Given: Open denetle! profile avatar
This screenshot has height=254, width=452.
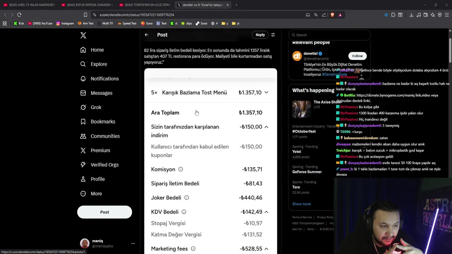Looking at the screenshot, I should coord(297,56).
